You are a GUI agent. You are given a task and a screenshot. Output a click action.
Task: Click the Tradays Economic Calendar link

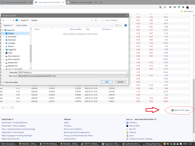point(141,139)
